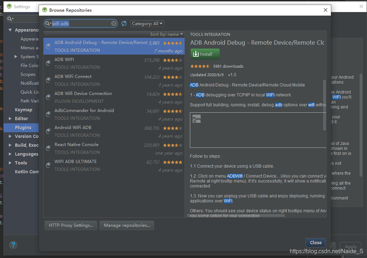Click the Close button of Browse Repositories
This screenshot has width=367, height=258.
click(x=316, y=242)
